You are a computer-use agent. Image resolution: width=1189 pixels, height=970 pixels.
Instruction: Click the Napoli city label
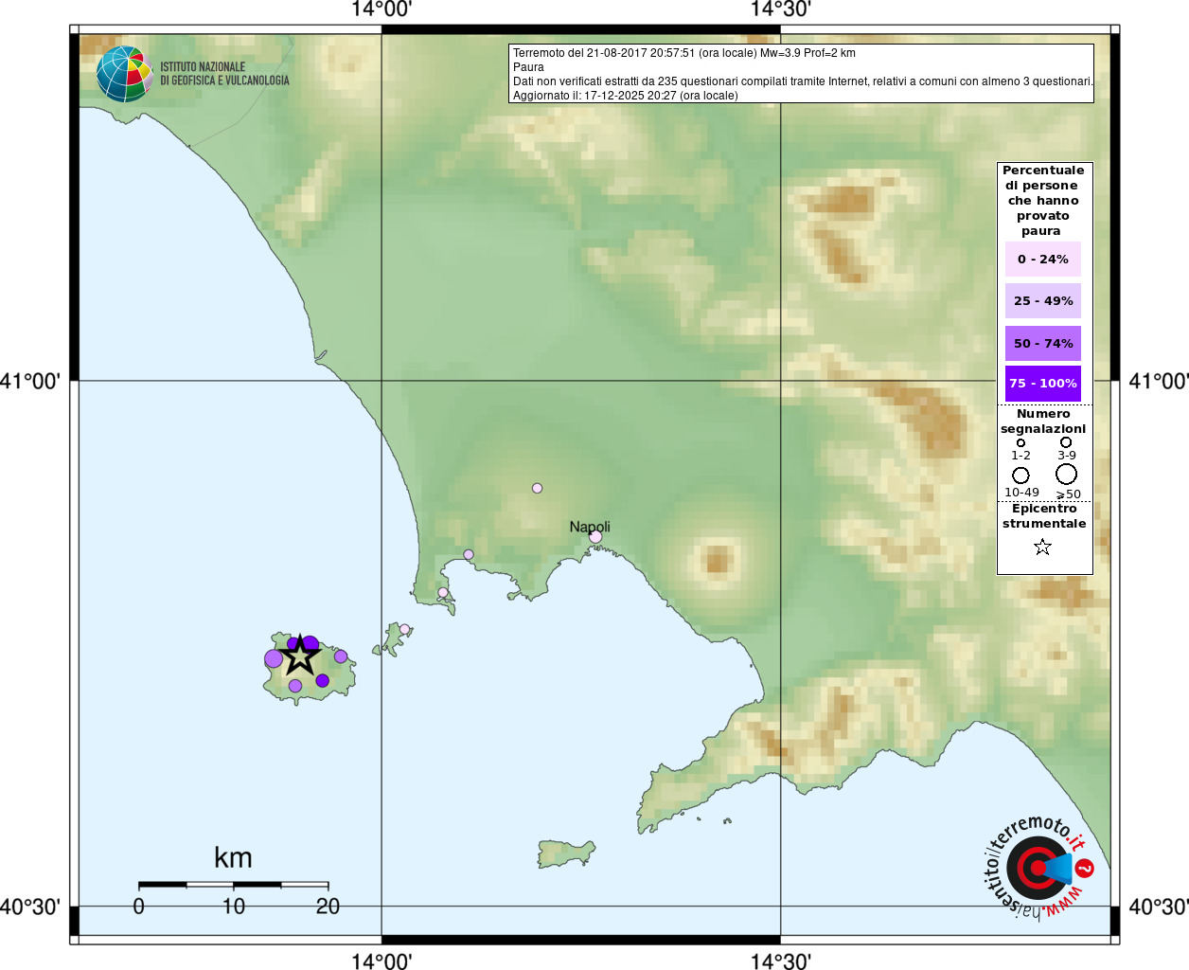point(590,527)
